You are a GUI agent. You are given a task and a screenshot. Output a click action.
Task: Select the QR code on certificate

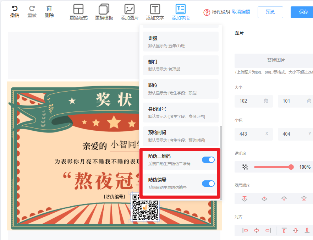145,209
